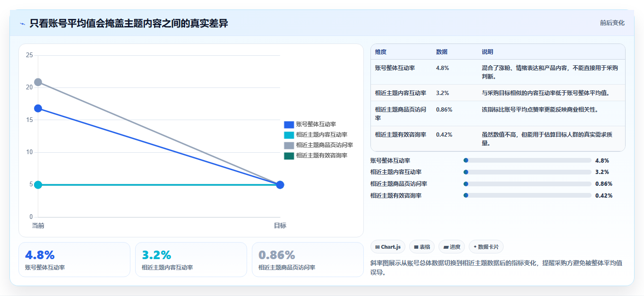Click the 4.8% table cell
Image resolution: width=644 pixels, height=296 pixels.
(x=443, y=68)
